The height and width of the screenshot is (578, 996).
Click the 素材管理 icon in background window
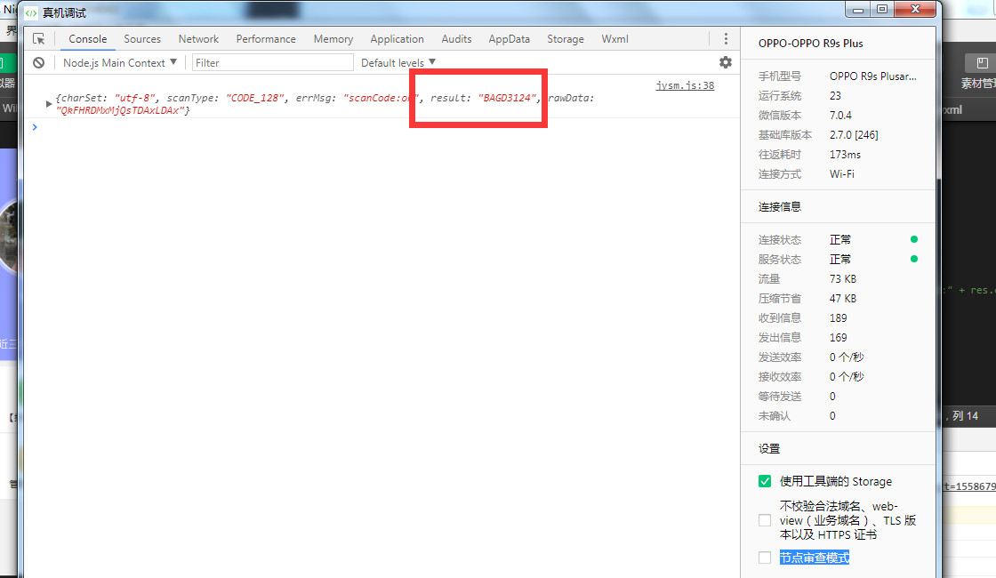(982, 63)
